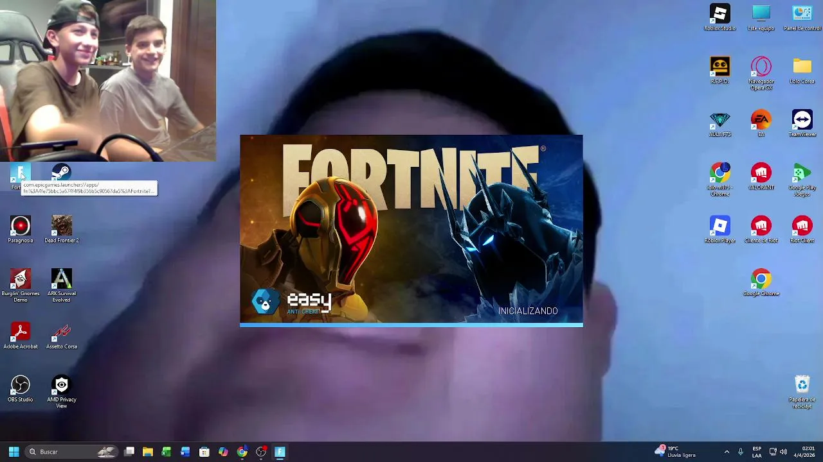This screenshot has width=823, height=462.
Task: Open the Riot Client shortcut
Action: click(802, 230)
